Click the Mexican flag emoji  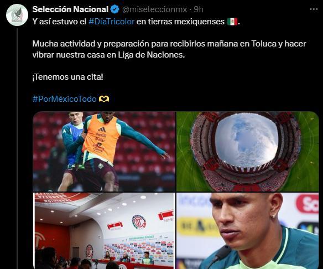pyautogui.click(x=232, y=22)
